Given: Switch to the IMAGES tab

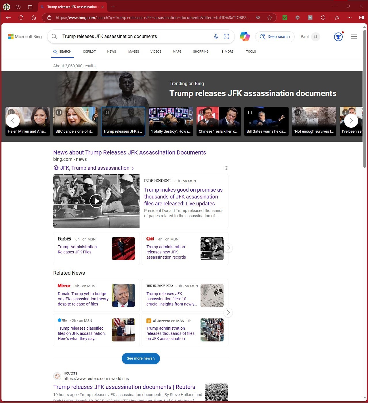Looking at the screenshot, I should (x=133, y=51).
